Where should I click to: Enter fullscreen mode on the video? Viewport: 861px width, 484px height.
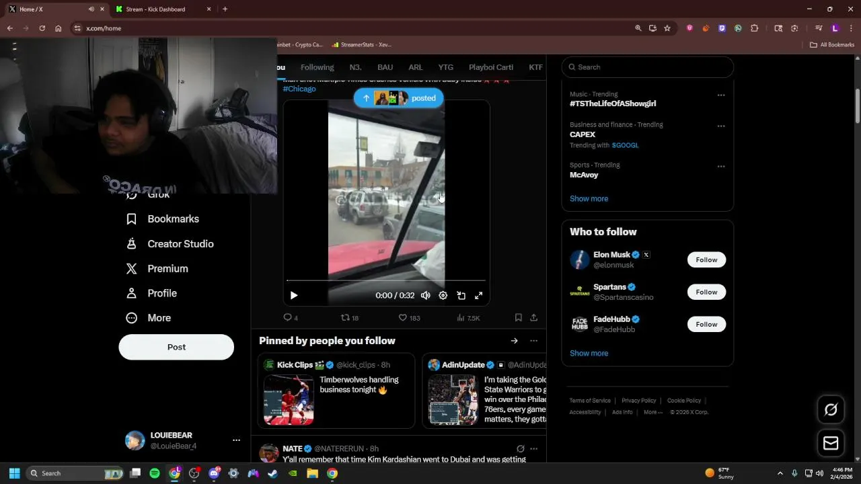point(479,295)
